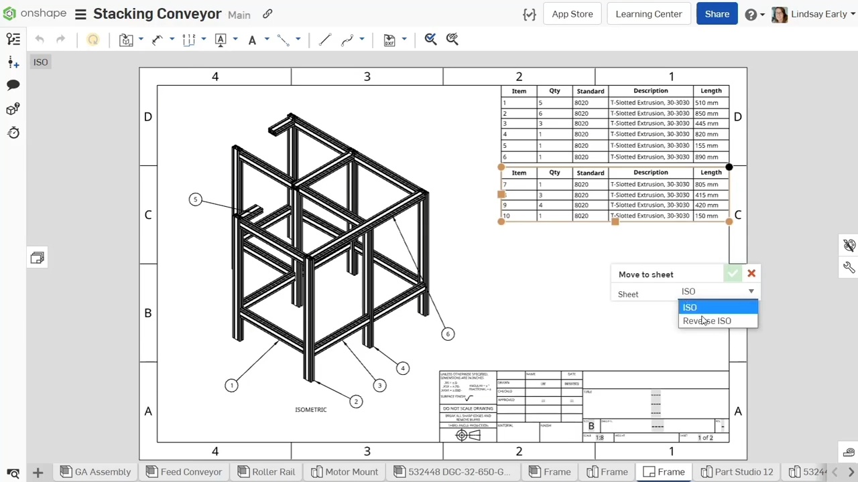
Task: Select the Line sketch tool
Action: point(325,40)
